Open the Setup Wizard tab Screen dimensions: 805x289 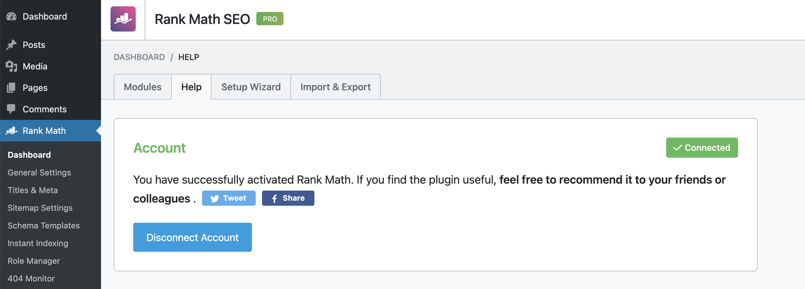point(251,87)
